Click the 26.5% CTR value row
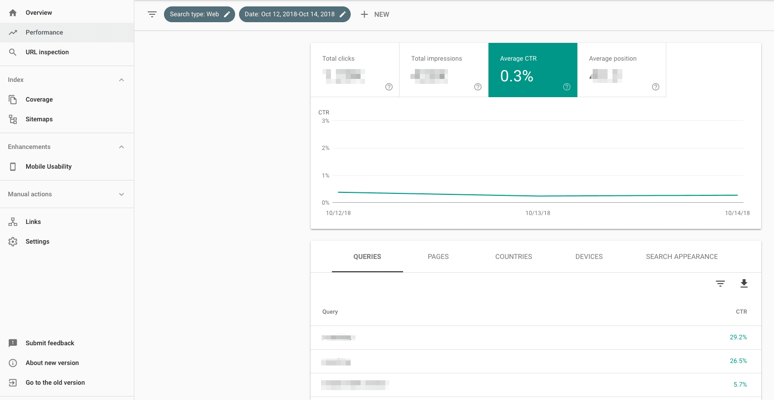 click(536, 361)
